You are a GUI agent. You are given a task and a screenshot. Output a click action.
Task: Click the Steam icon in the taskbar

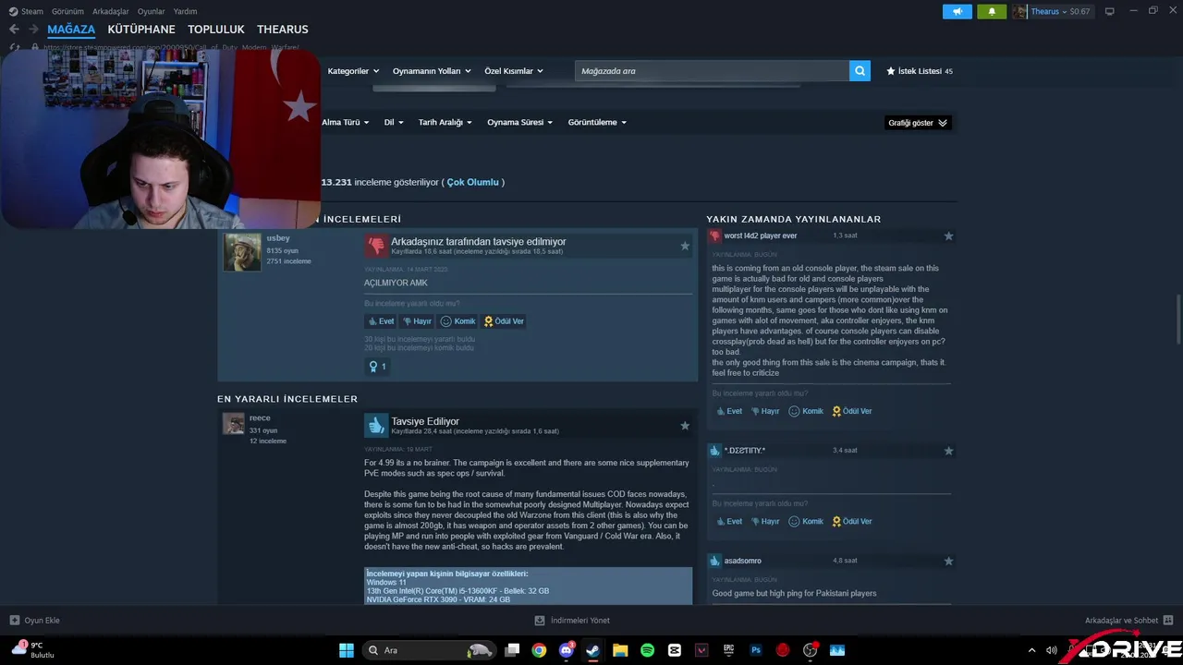(x=592, y=650)
